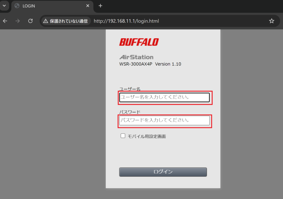Open the tab search chevron dropdown
Viewport: 283px width, 199px height.
tap(4, 6)
